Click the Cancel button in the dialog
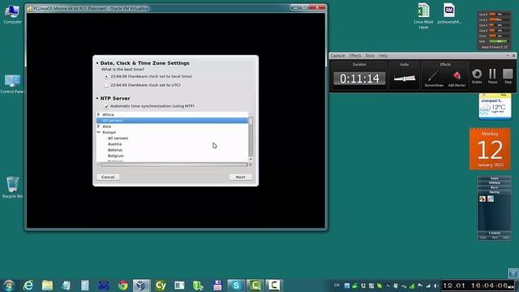 [x=108, y=177]
